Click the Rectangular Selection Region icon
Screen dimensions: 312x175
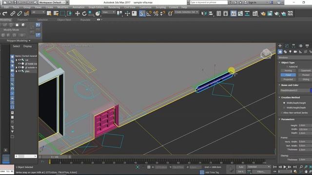(63, 14)
